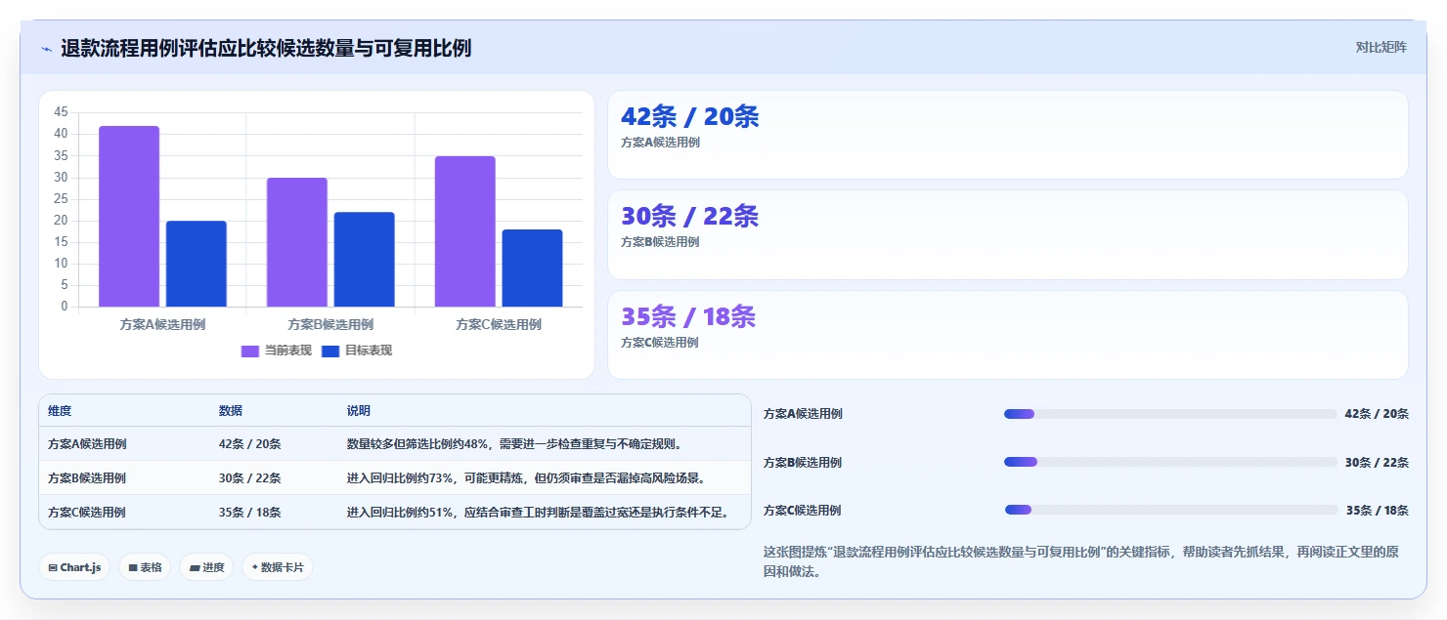Viewport: 1447px width, 620px height.
Task: Click the 35条 / 18条 data card value
Action: coord(688,317)
